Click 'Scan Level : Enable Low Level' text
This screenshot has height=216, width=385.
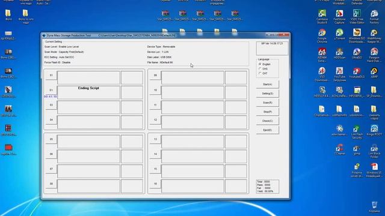click(x=61, y=47)
